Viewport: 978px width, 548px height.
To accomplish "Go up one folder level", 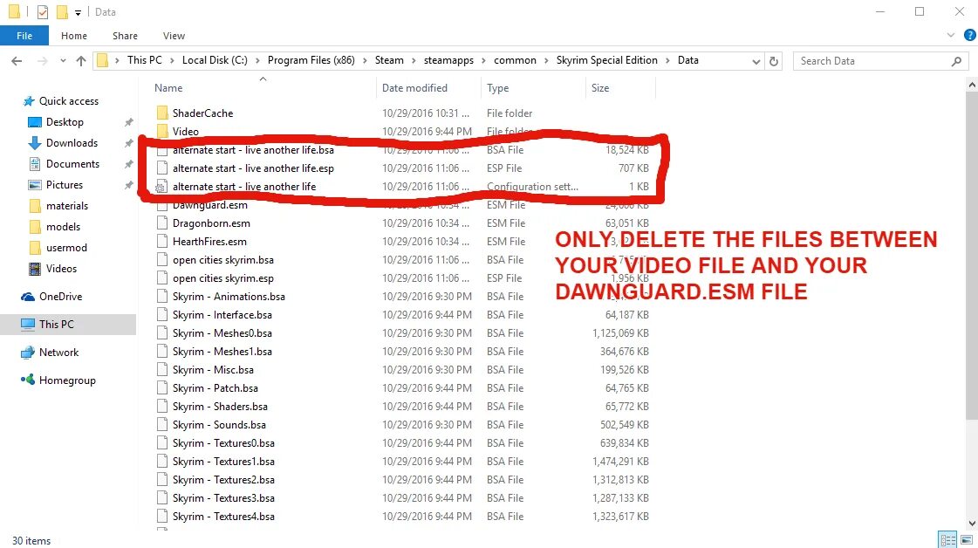I will pyautogui.click(x=81, y=60).
